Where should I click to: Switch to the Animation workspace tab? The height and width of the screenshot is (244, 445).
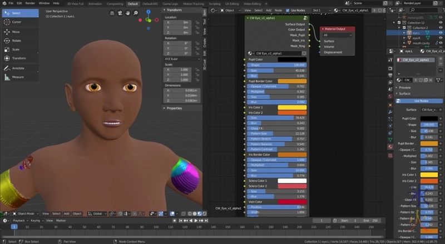coord(95,3)
